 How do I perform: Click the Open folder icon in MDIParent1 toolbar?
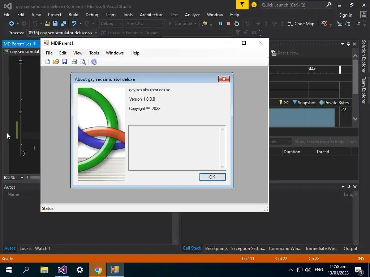click(56, 62)
